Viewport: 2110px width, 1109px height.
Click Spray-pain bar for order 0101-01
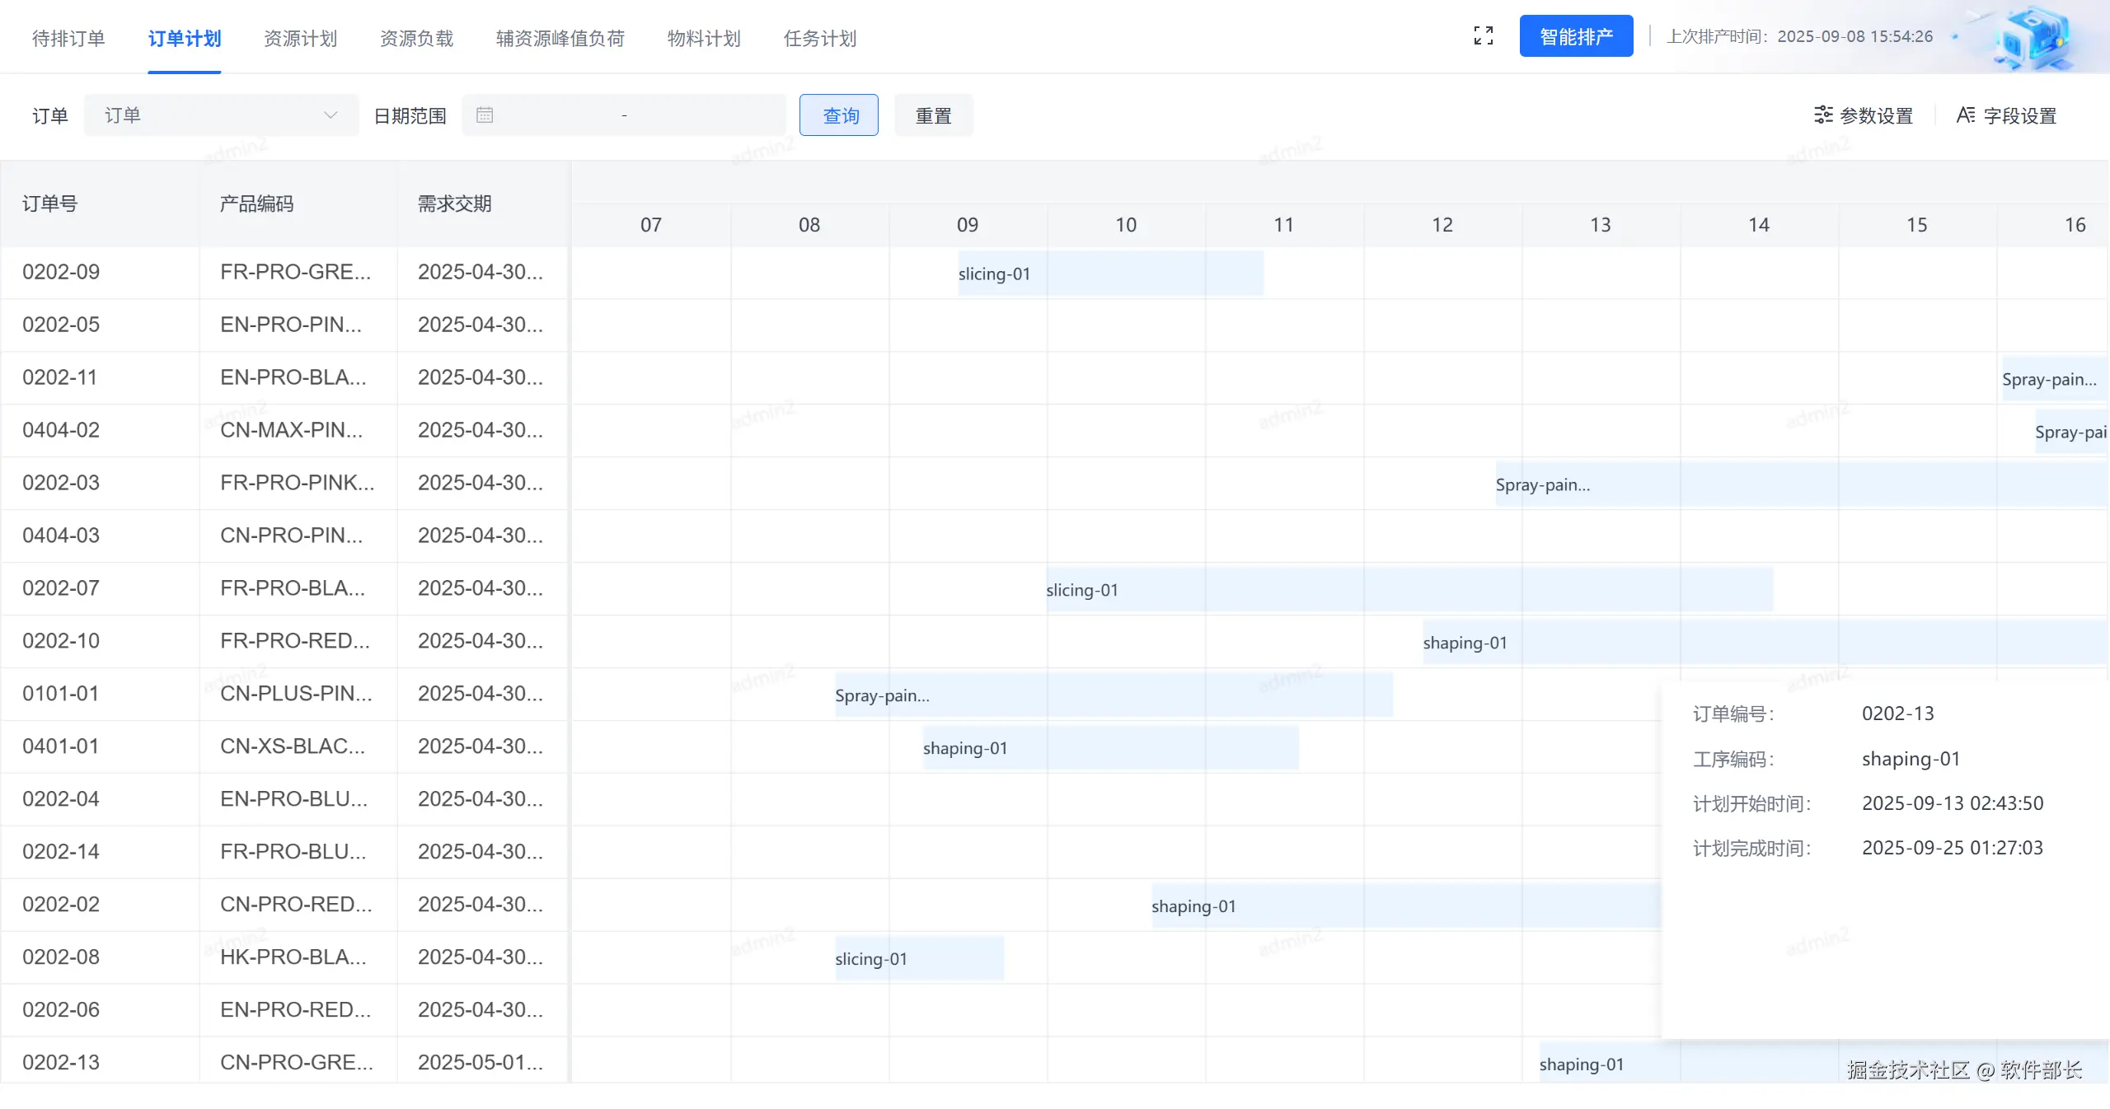pos(1113,695)
